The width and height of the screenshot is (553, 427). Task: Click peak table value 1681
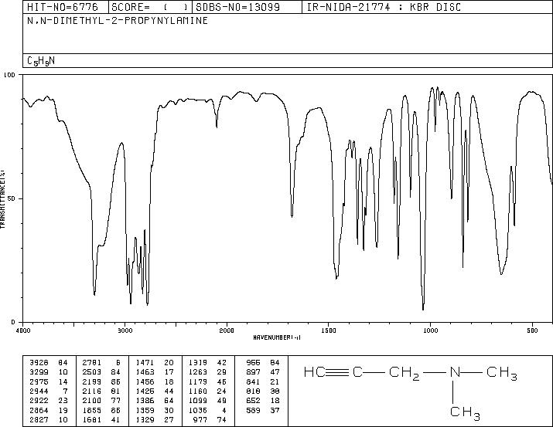pyautogui.click(x=92, y=419)
